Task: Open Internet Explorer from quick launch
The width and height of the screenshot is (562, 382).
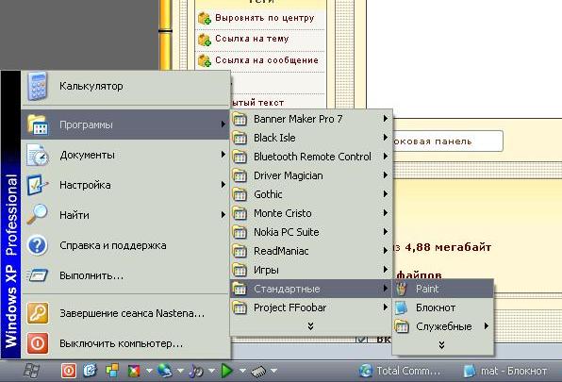Action: 91,371
